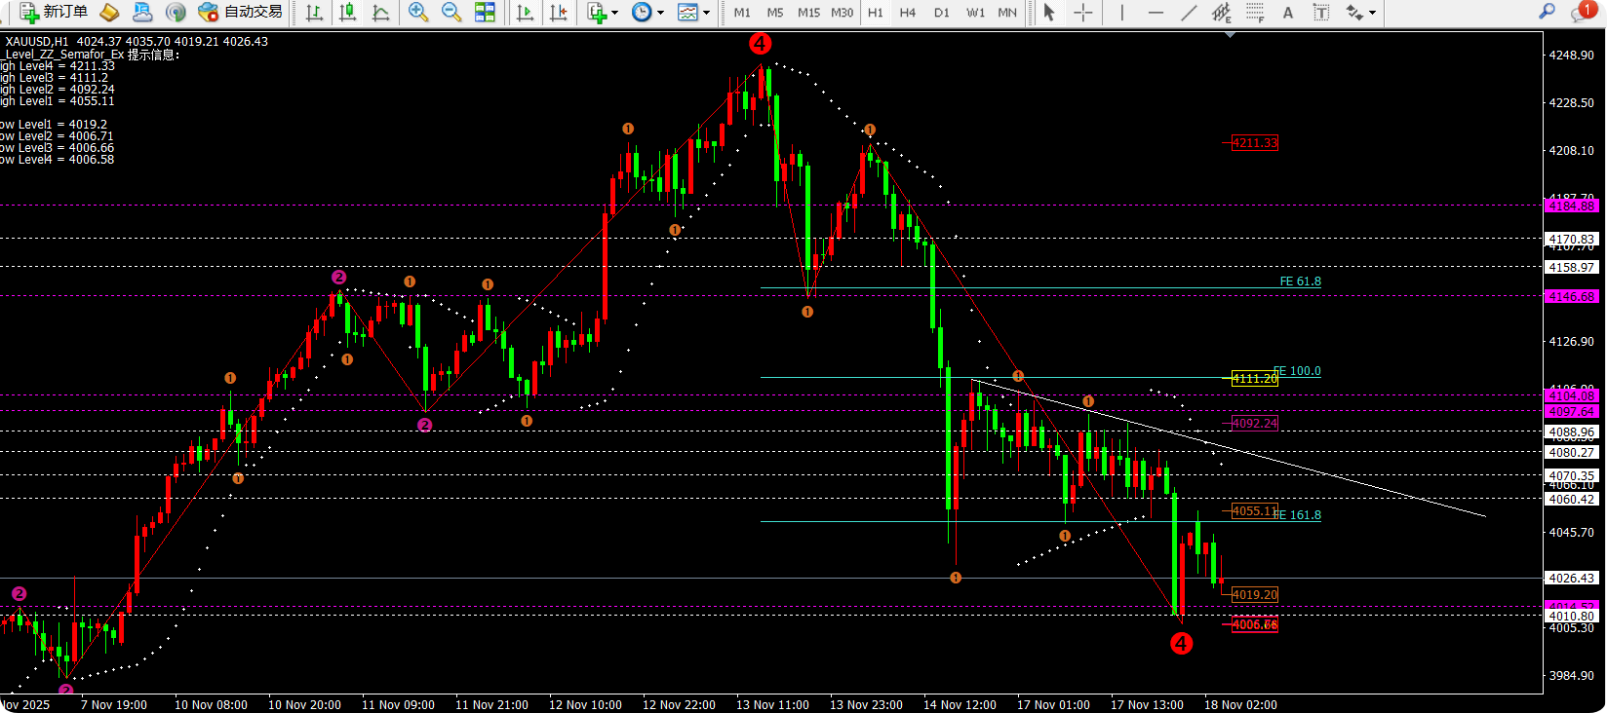This screenshot has height=713, width=1607.
Task: Tile chart windows with the grid icon
Action: [x=485, y=13]
